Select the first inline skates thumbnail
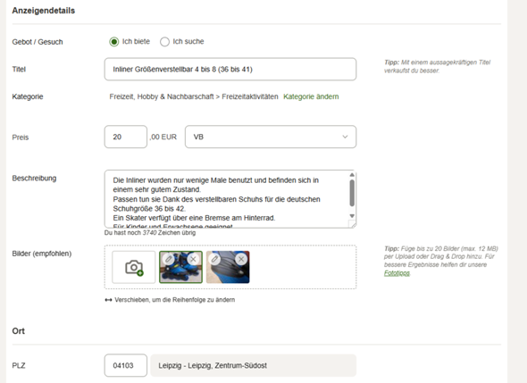This screenshot has height=383, width=527. coord(180,268)
